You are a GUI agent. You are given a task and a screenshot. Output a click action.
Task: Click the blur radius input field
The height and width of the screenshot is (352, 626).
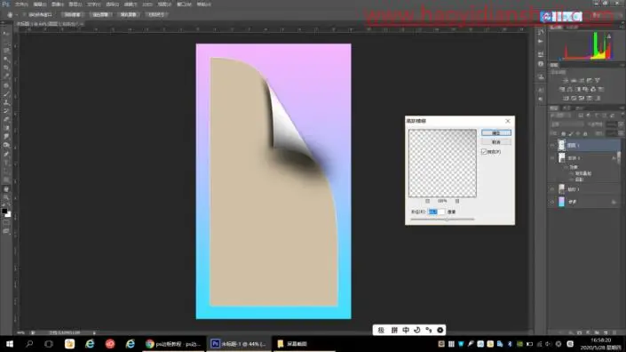tap(436, 212)
